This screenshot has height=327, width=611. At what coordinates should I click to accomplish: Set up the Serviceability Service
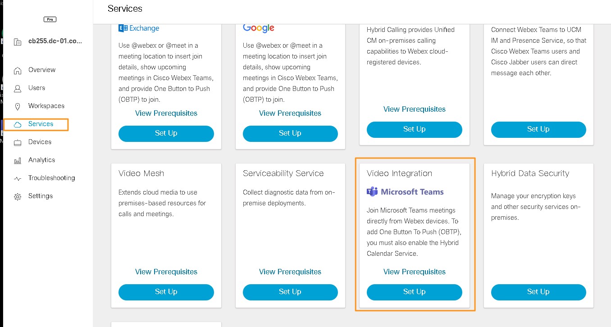[x=290, y=292]
